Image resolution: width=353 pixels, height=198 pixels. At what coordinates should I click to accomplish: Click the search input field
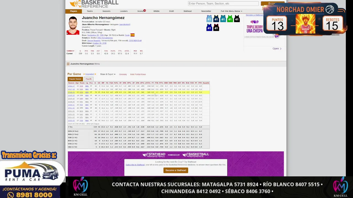[223, 4]
